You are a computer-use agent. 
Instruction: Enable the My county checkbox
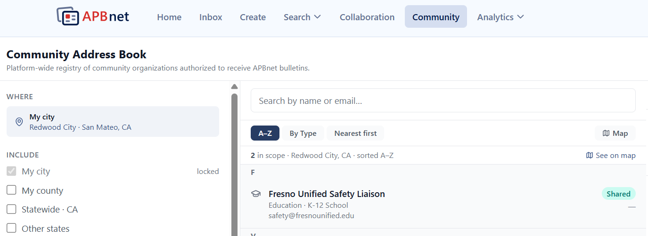tap(11, 190)
